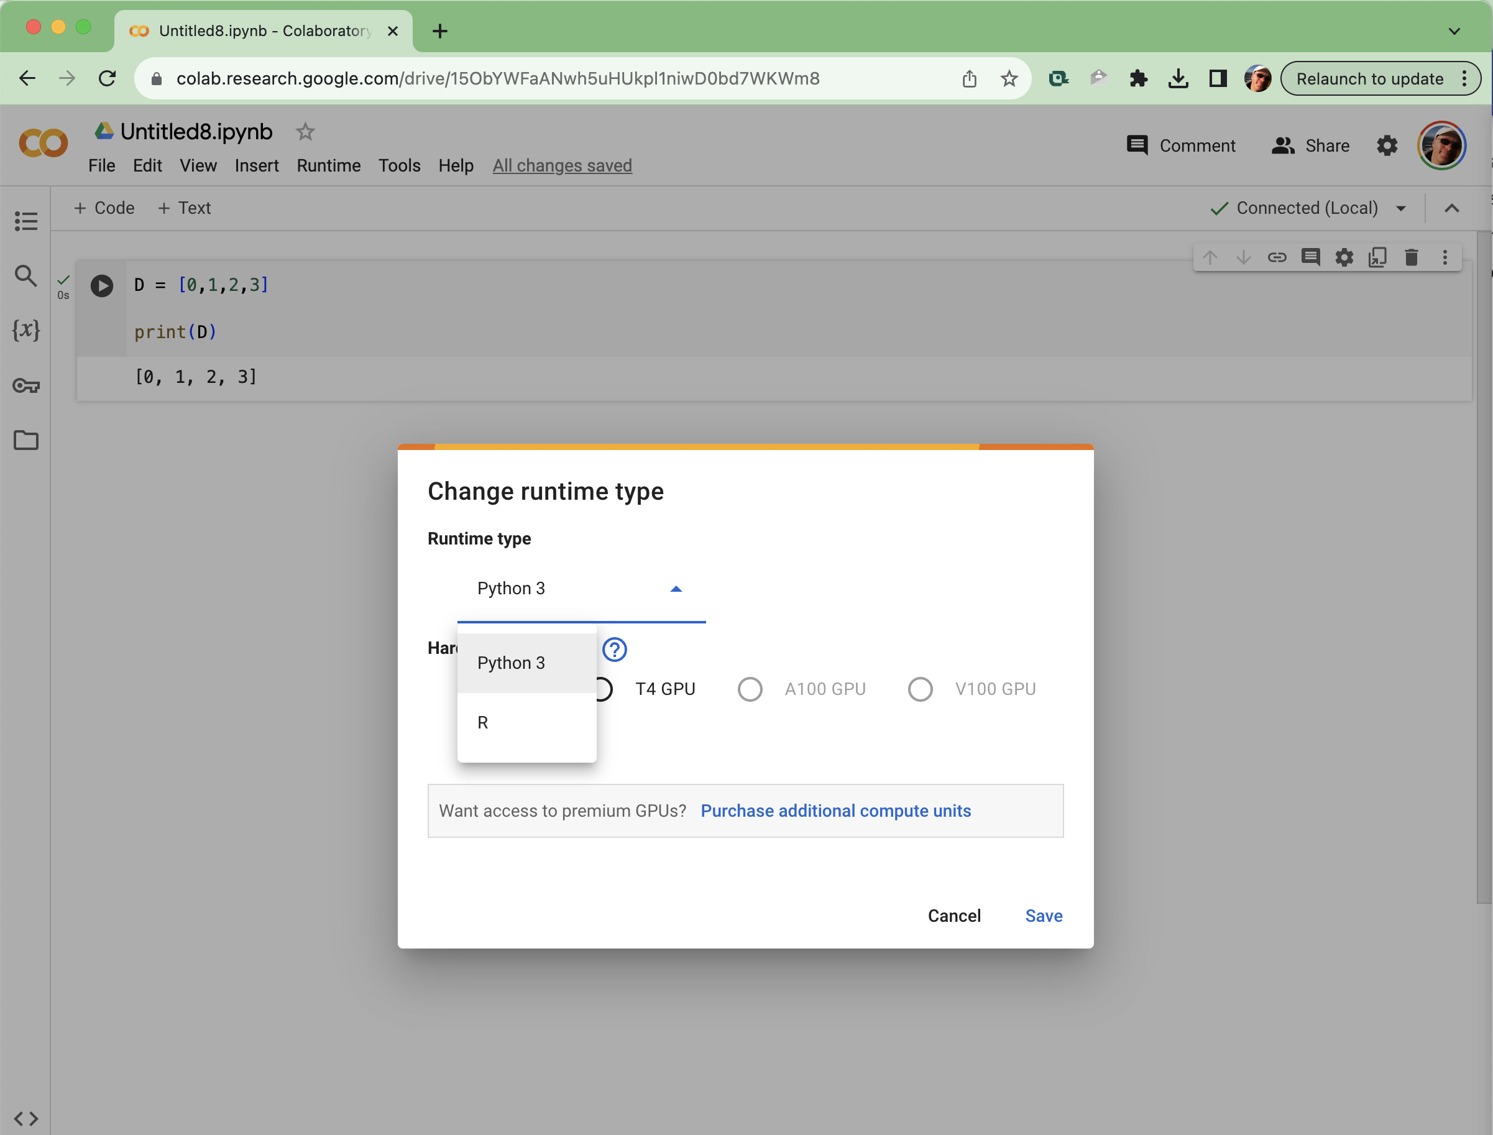Image resolution: width=1493 pixels, height=1135 pixels.
Task: Click the Save button in dialog
Action: click(1043, 916)
